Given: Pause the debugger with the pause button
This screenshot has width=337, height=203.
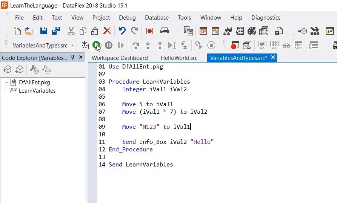Looking at the screenshot, I should click(109, 46).
